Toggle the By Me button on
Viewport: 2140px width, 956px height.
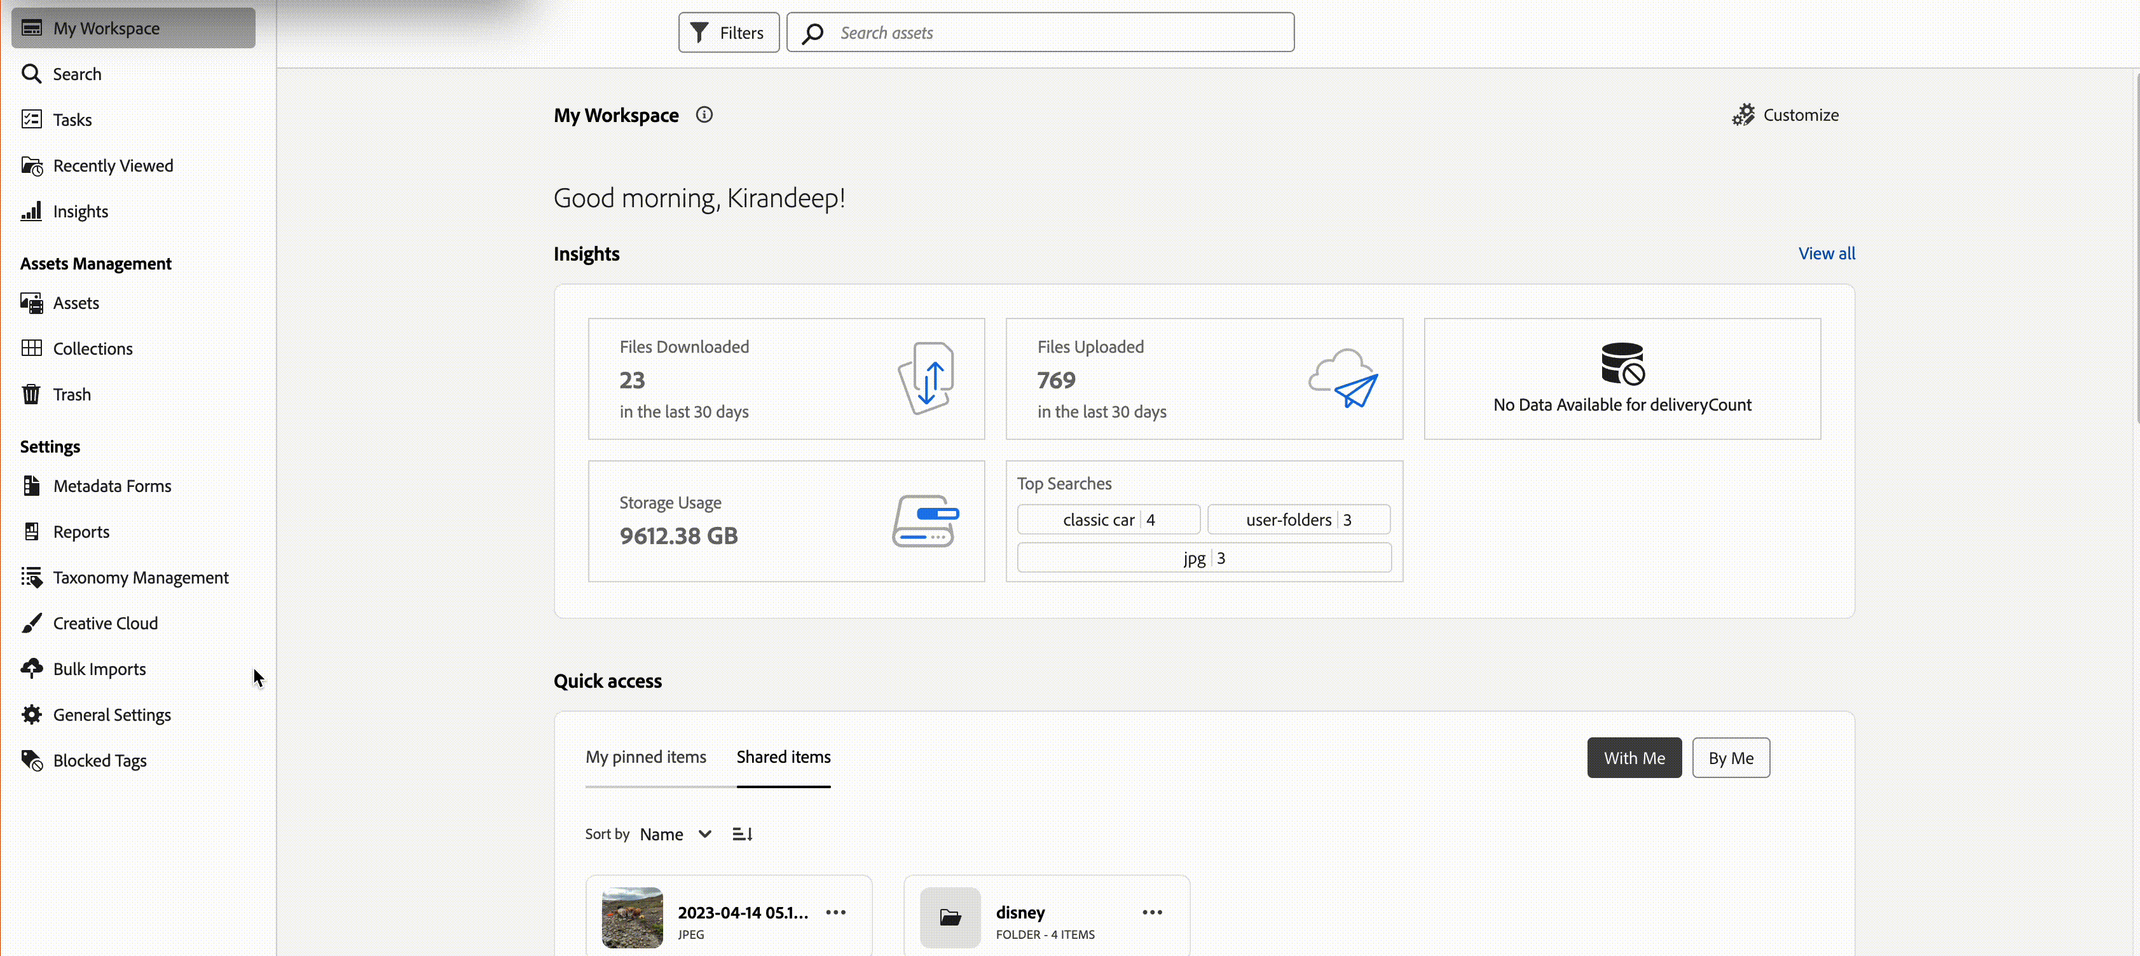1732,757
